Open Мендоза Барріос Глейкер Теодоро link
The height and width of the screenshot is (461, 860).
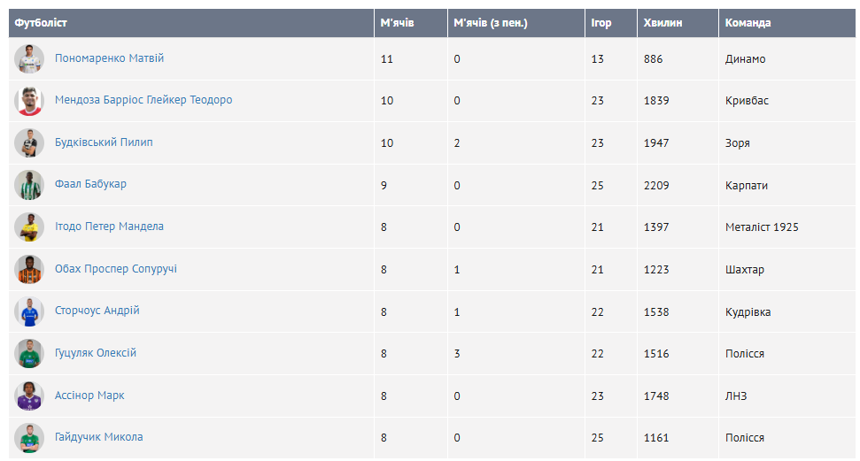tap(143, 100)
